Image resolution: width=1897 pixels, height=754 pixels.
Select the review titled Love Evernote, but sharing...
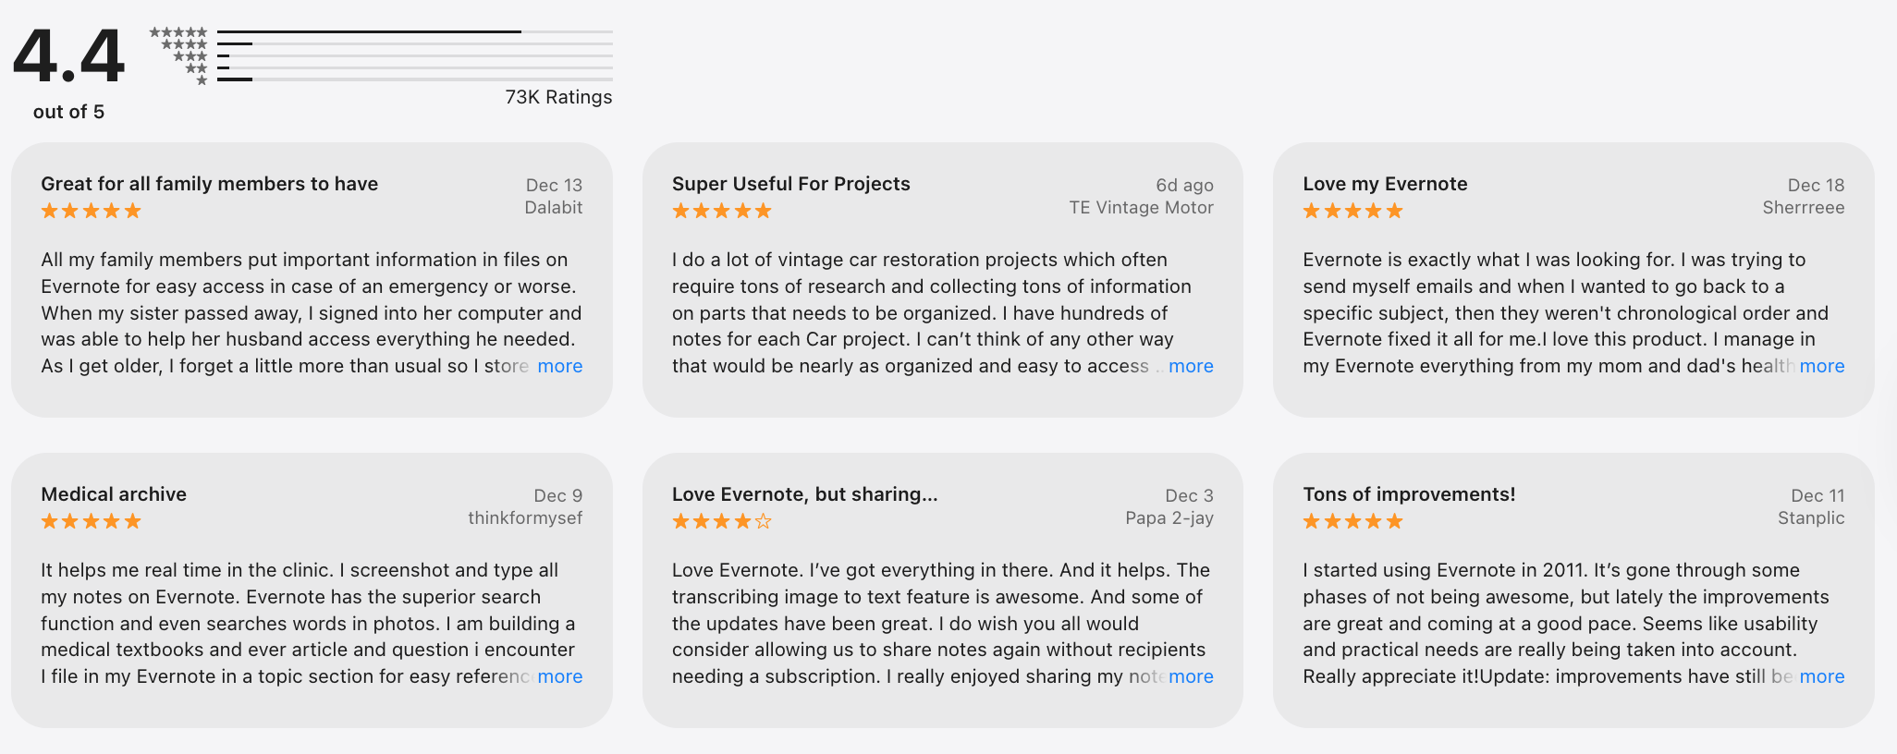point(804,493)
